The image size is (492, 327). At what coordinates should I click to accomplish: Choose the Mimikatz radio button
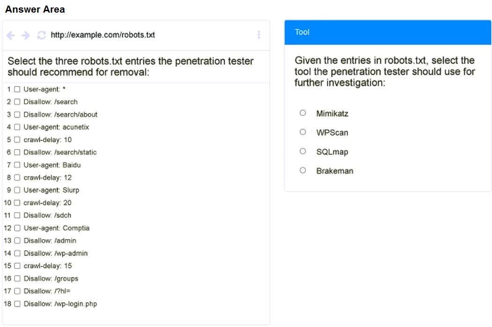pos(303,113)
